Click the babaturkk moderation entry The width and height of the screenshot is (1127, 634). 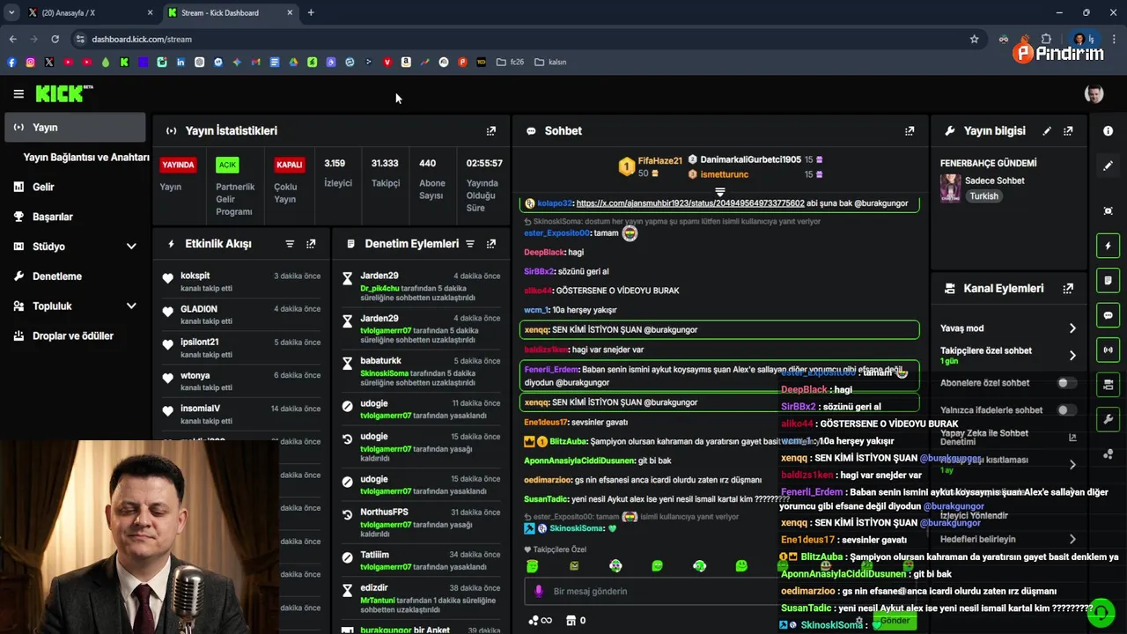(422, 372)
